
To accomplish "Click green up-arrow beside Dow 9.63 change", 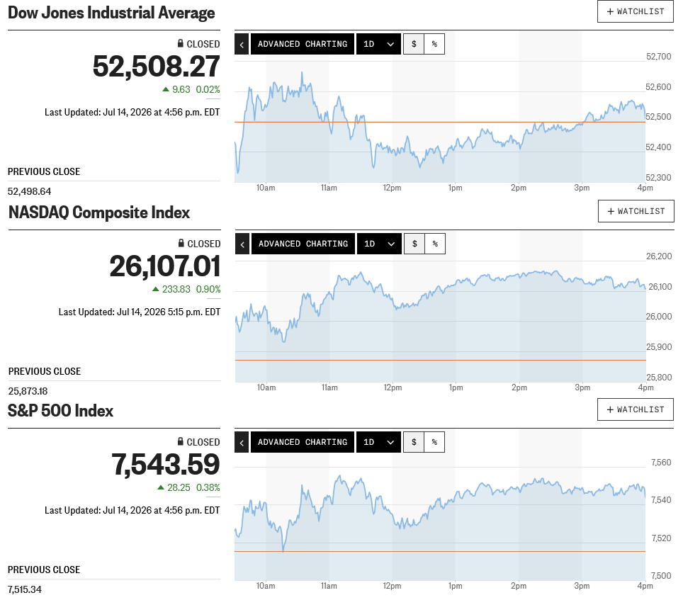I will (x=166, y=89).
